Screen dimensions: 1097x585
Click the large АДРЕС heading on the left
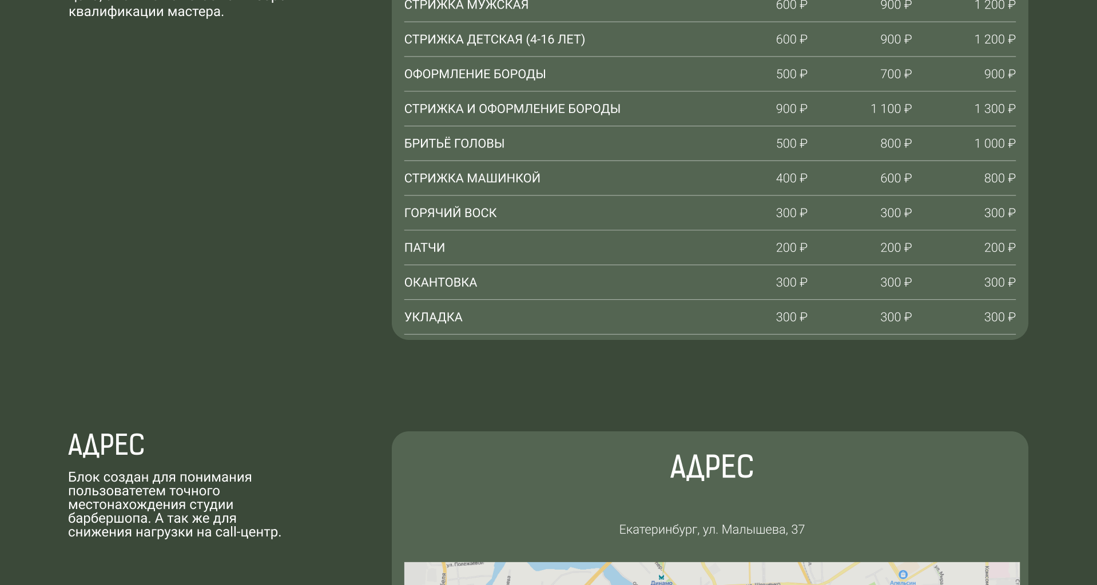[x=106, y=445]
